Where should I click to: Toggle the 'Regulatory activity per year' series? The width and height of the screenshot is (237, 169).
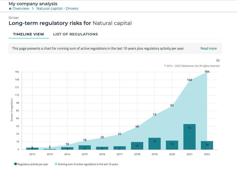coord(31,164)
